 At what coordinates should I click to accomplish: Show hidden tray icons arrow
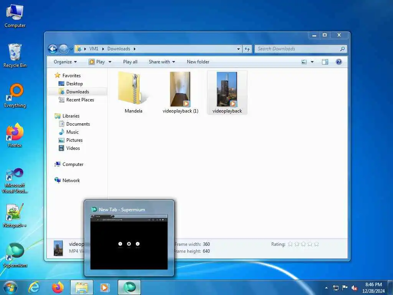coord(326,288)
